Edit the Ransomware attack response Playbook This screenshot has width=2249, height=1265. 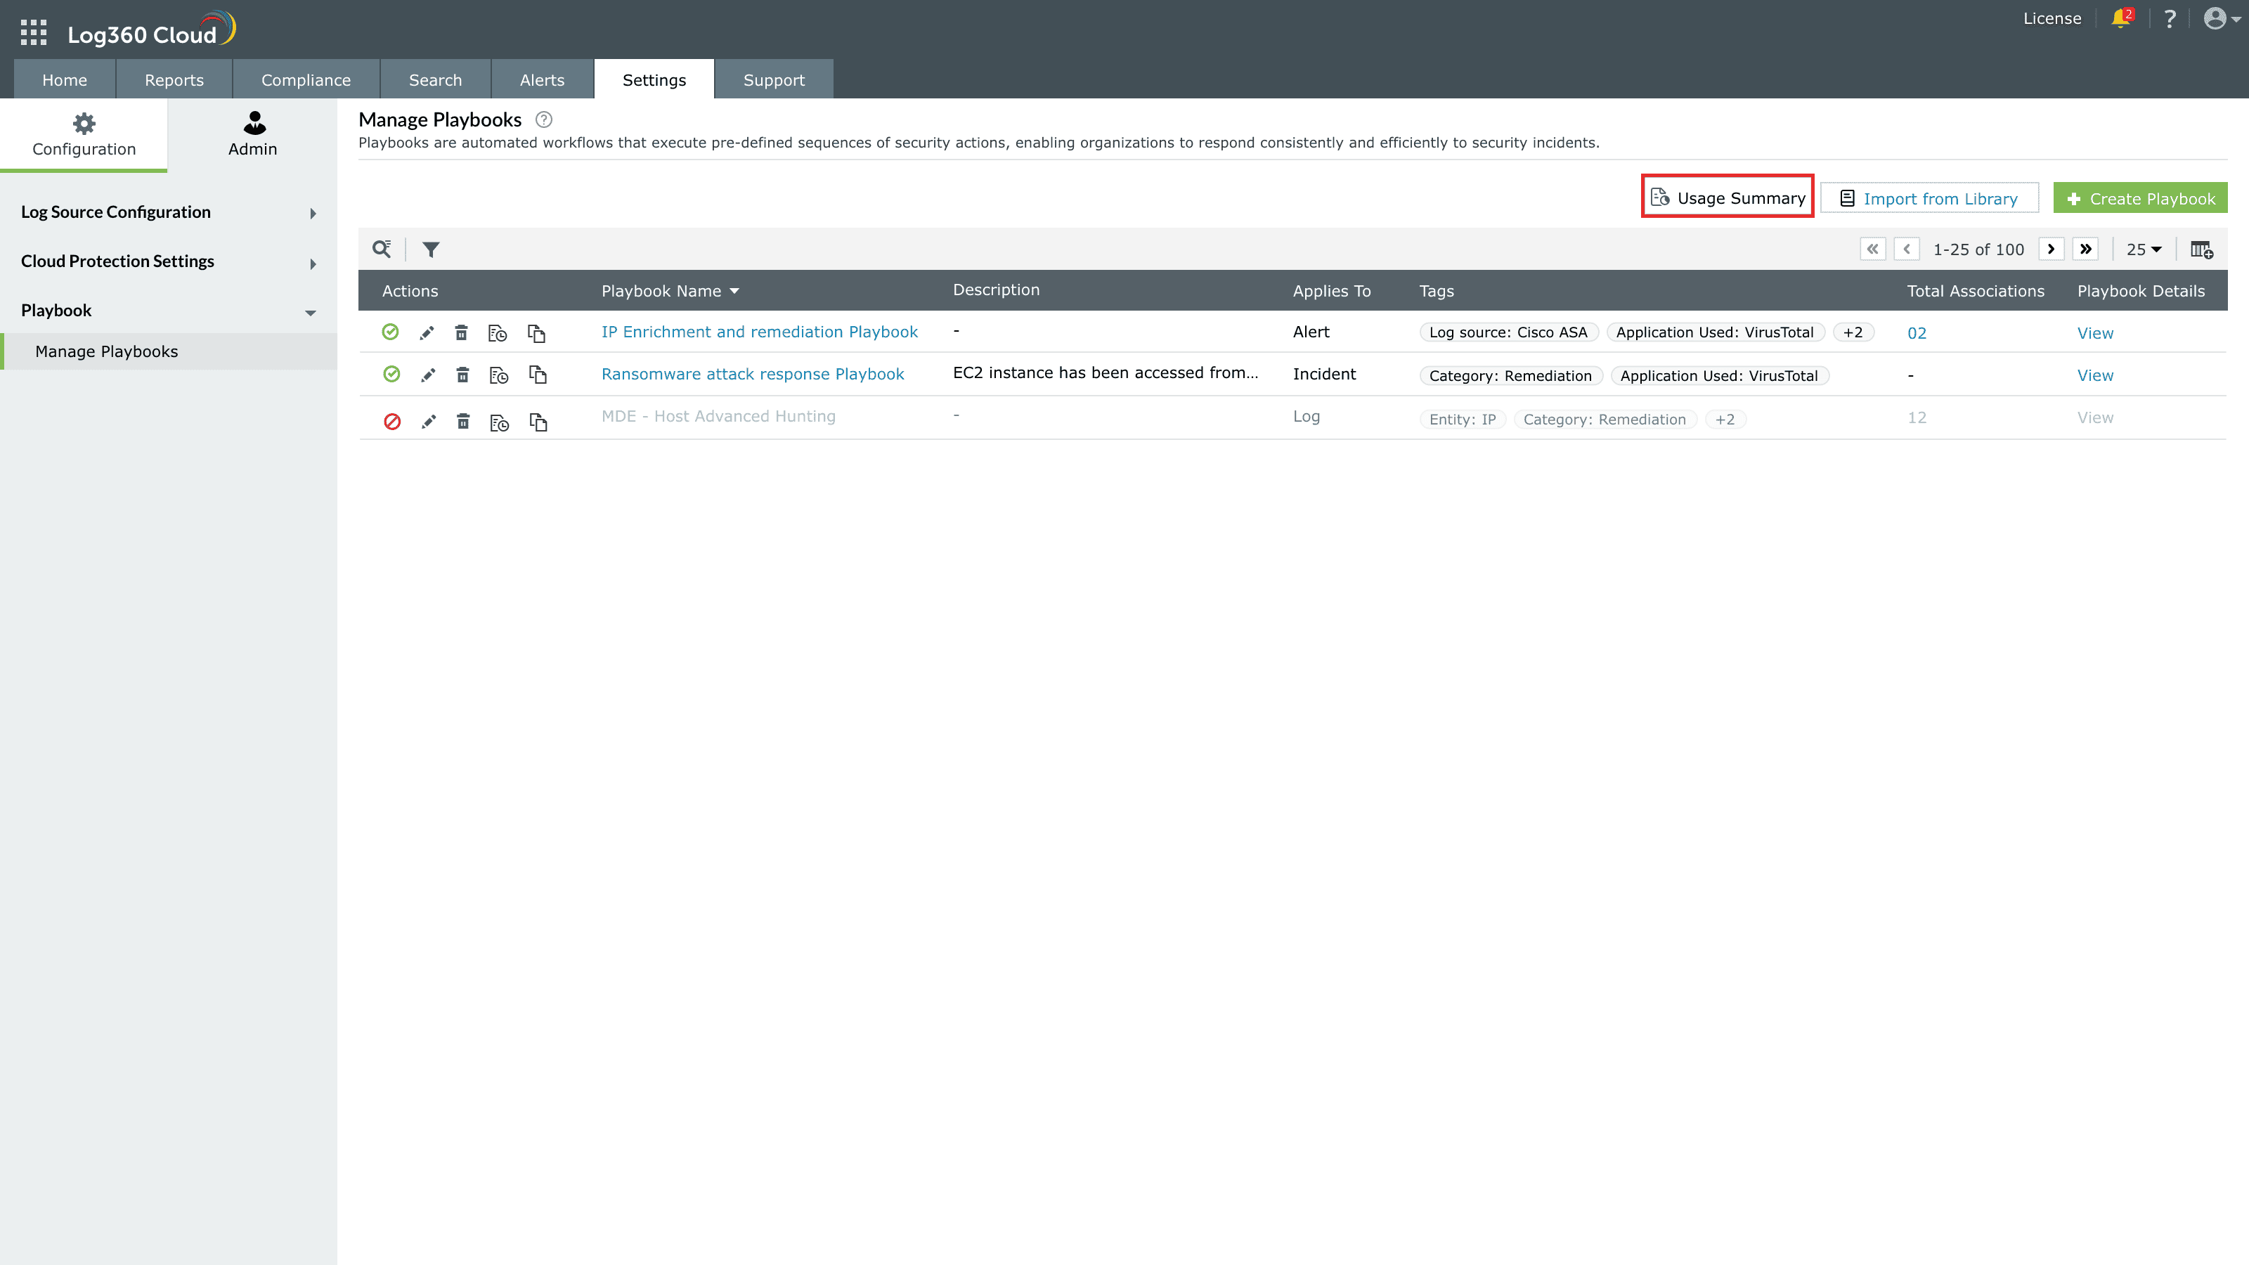coord(428,375)
